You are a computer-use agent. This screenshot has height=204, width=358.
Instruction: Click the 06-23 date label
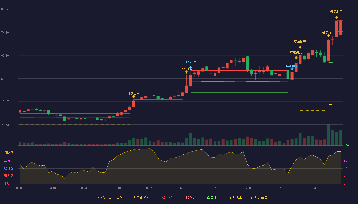coord(312,188)
